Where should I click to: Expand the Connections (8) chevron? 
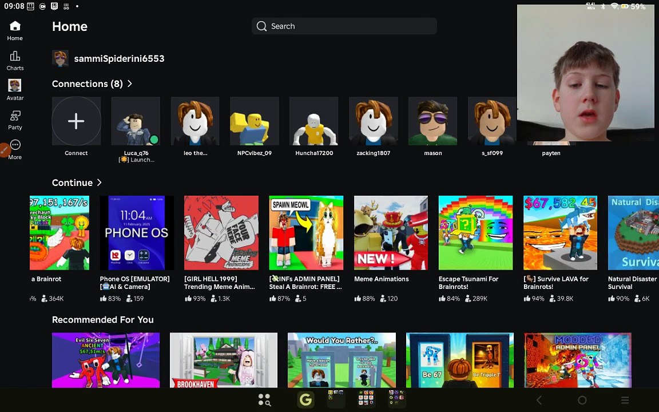130,83
